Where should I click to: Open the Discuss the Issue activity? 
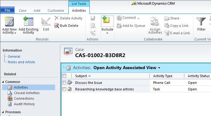click(x=88, y=83)
